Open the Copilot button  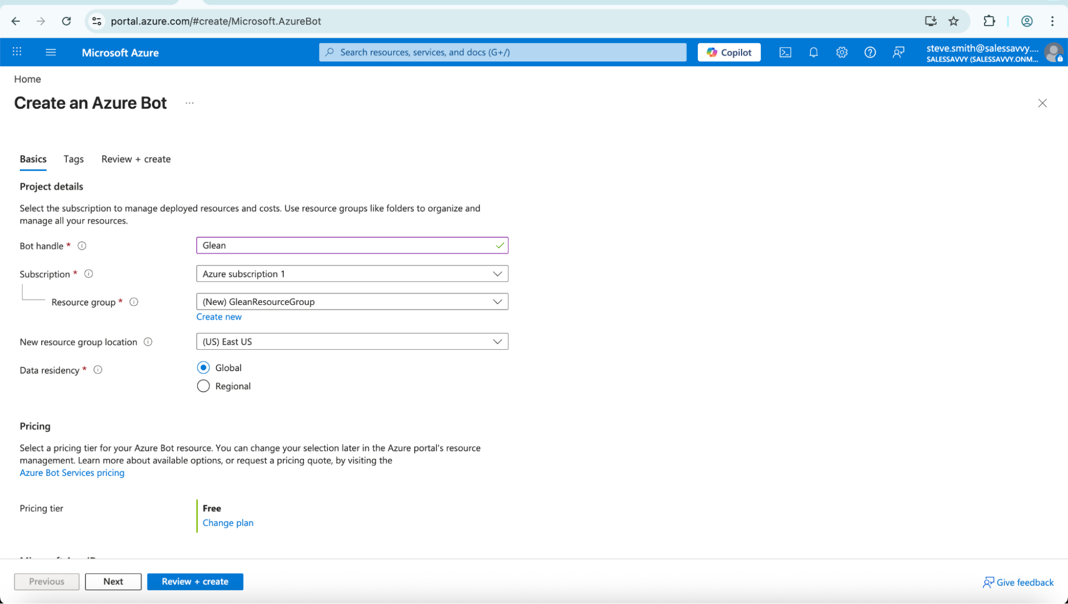729,52
